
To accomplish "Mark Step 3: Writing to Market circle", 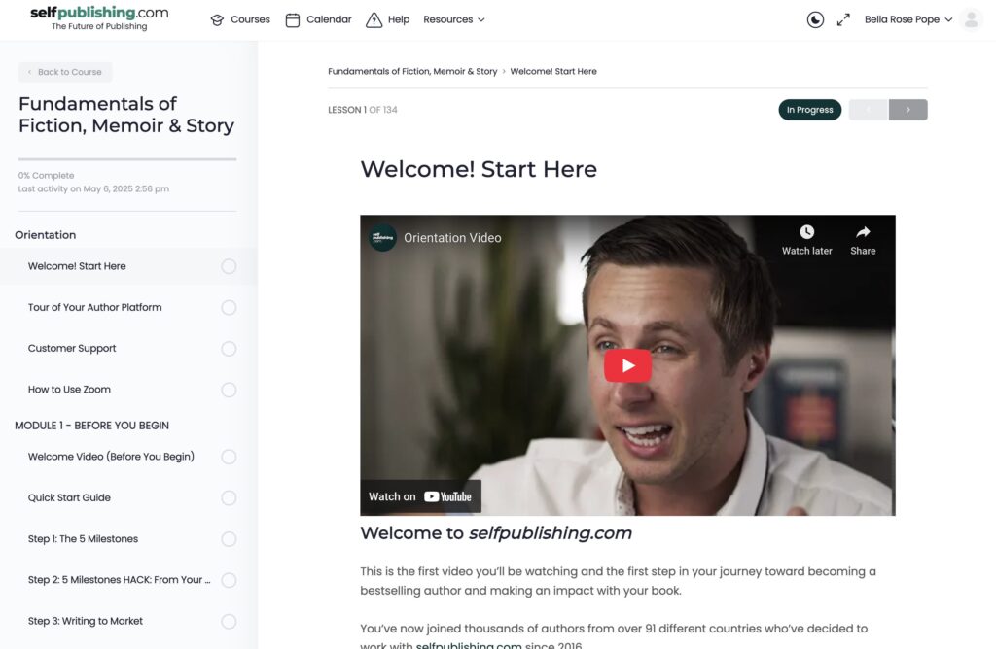I will pyautogui.click(x=229, y=621).
